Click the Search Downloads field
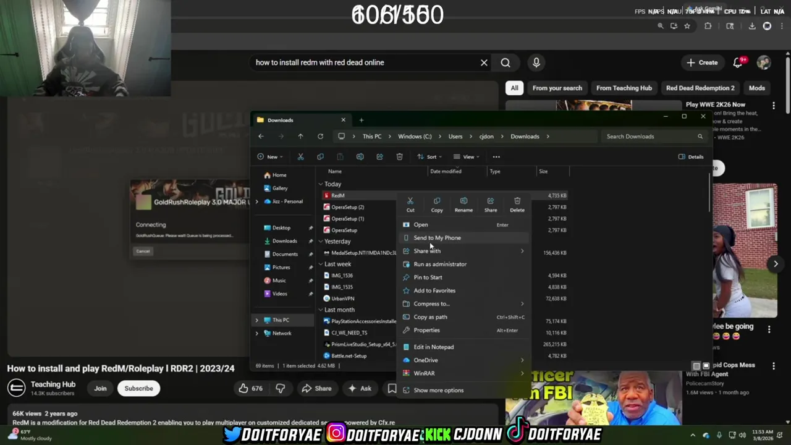This screenshot has height=445, width=791. [654, 137]
